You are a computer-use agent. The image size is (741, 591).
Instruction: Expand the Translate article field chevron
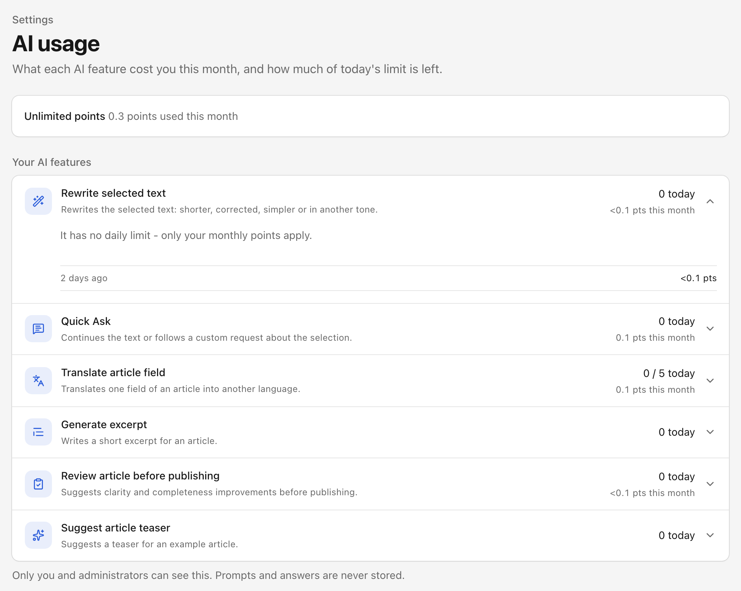click(710, 381)
